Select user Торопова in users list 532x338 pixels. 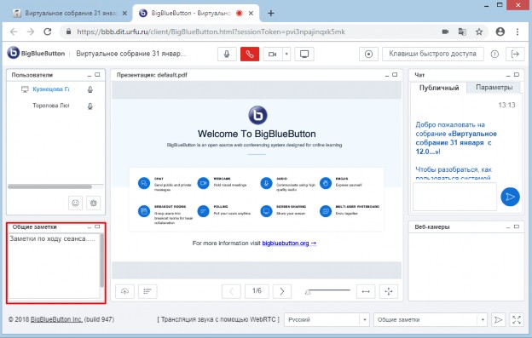click(50, 106)
